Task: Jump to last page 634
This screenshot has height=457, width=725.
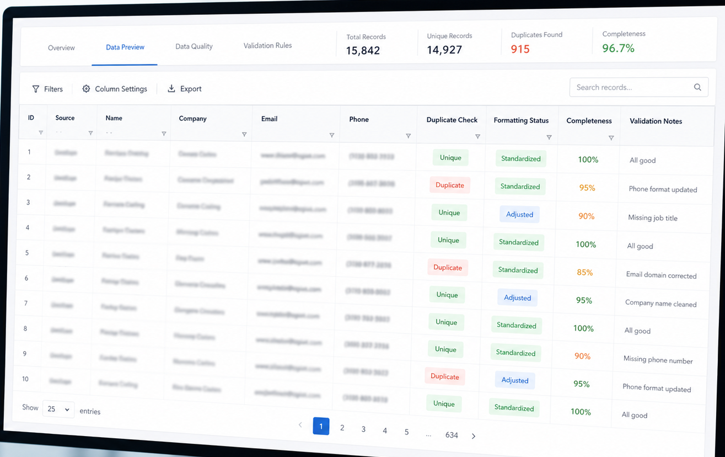Action: (452, 435)
